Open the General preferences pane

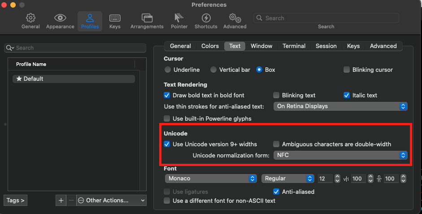30,21
